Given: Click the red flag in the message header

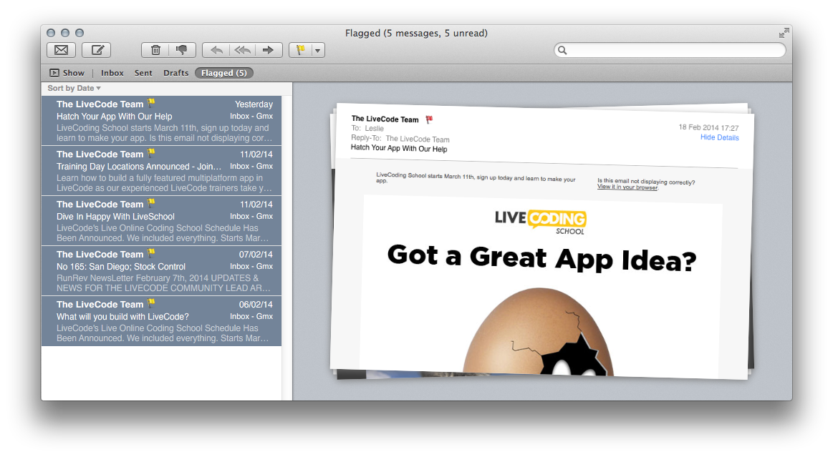Looking at the screenshot, I should click(x=429, y=120).
